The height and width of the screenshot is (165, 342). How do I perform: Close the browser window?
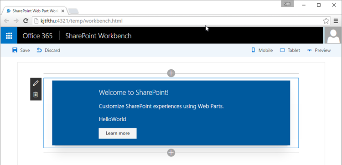click(x=334, y=5)
